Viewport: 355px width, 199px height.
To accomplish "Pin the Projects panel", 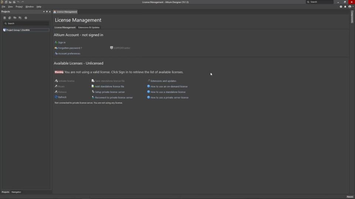I will click(47, 11).
